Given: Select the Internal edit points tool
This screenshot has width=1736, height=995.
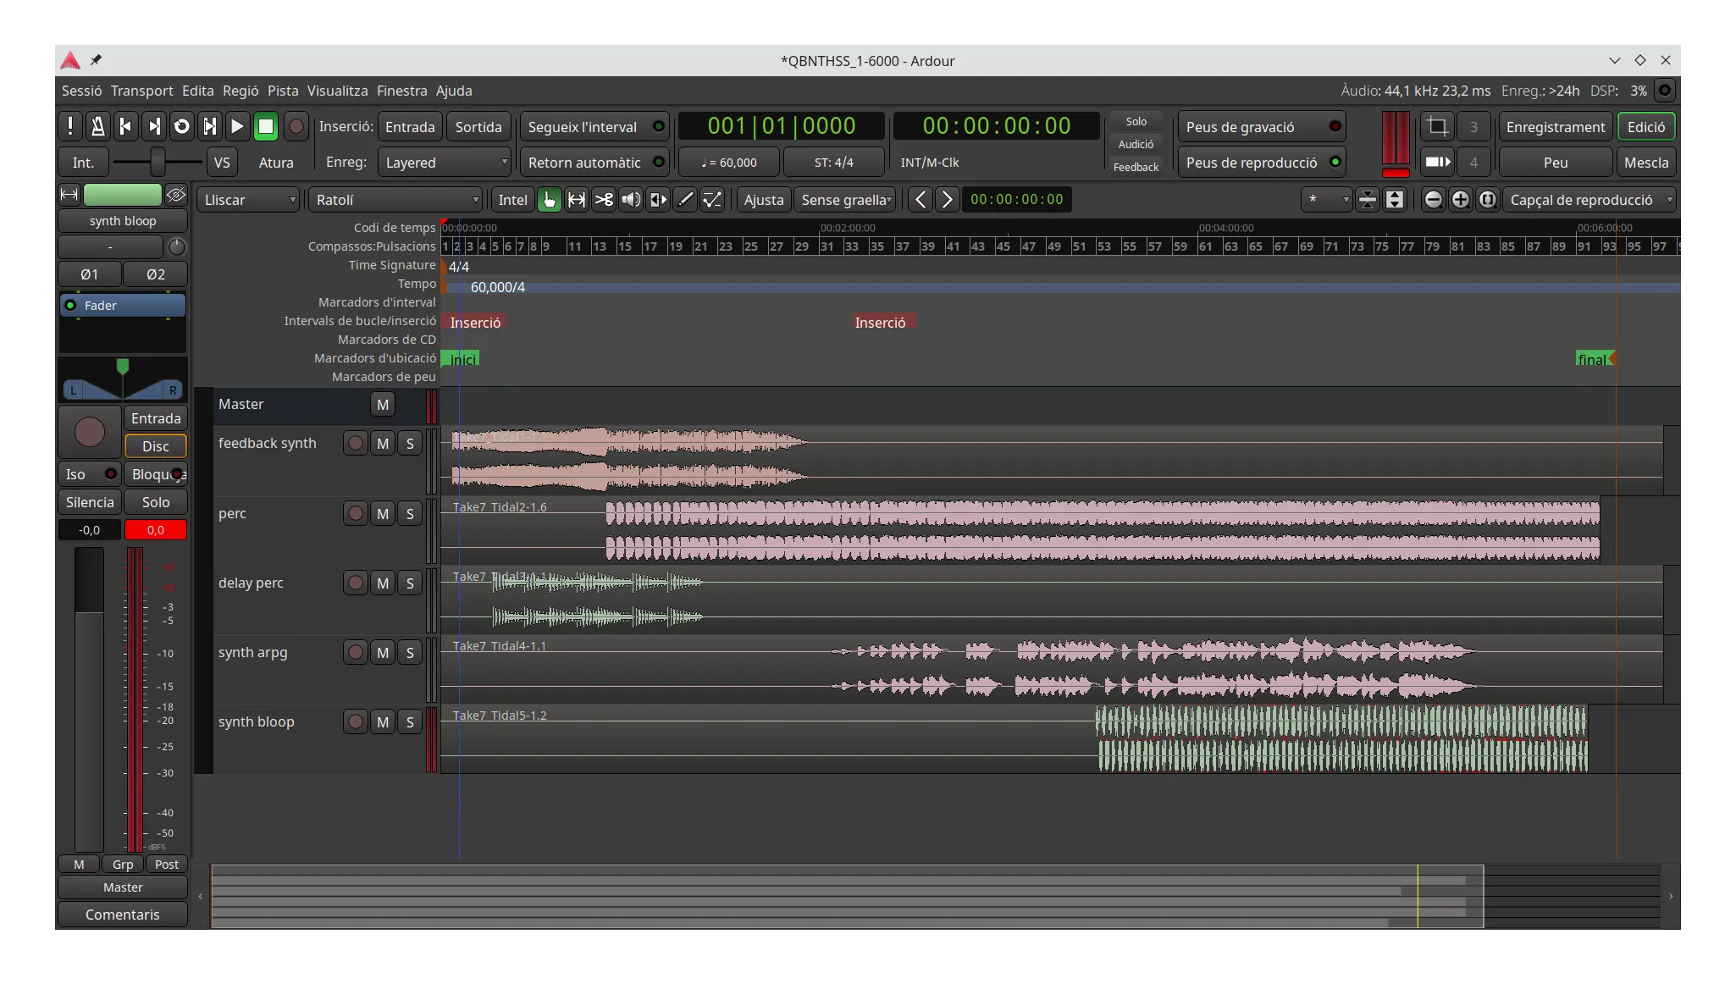Looking at the screenshot, I should (x=712, y=200).
